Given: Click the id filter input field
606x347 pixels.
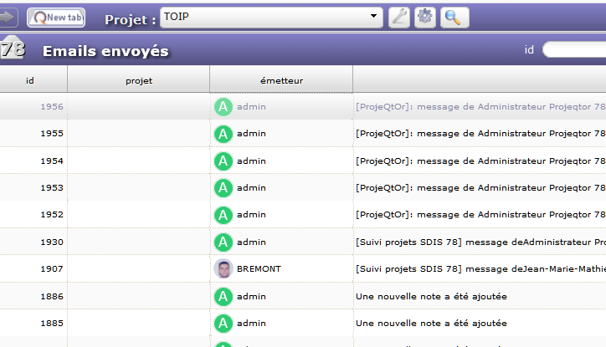Looking at the screenshot, I should pos(576,50).
